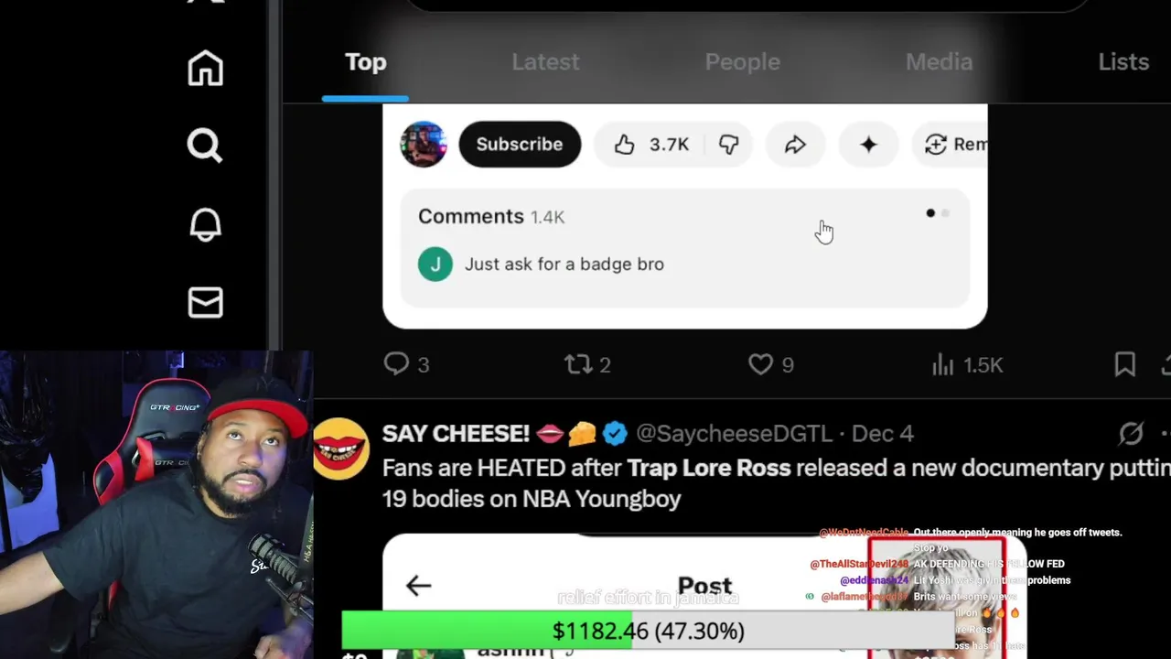The width and height of the screenshot is (1171, 659).
Task: Bookmark the tweet
Action: (x=1124, y=364)
